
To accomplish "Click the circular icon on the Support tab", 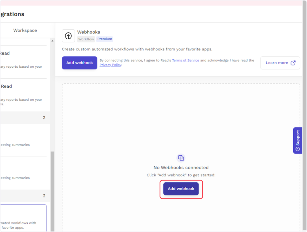I will [x=297, y=149].
